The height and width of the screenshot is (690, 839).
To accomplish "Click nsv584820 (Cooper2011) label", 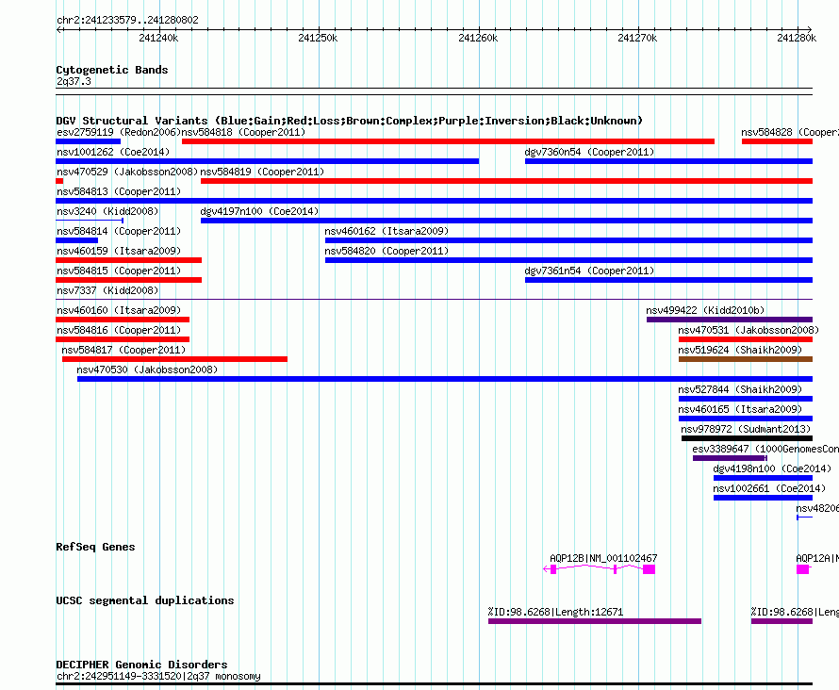I will [x=387, y=251].
